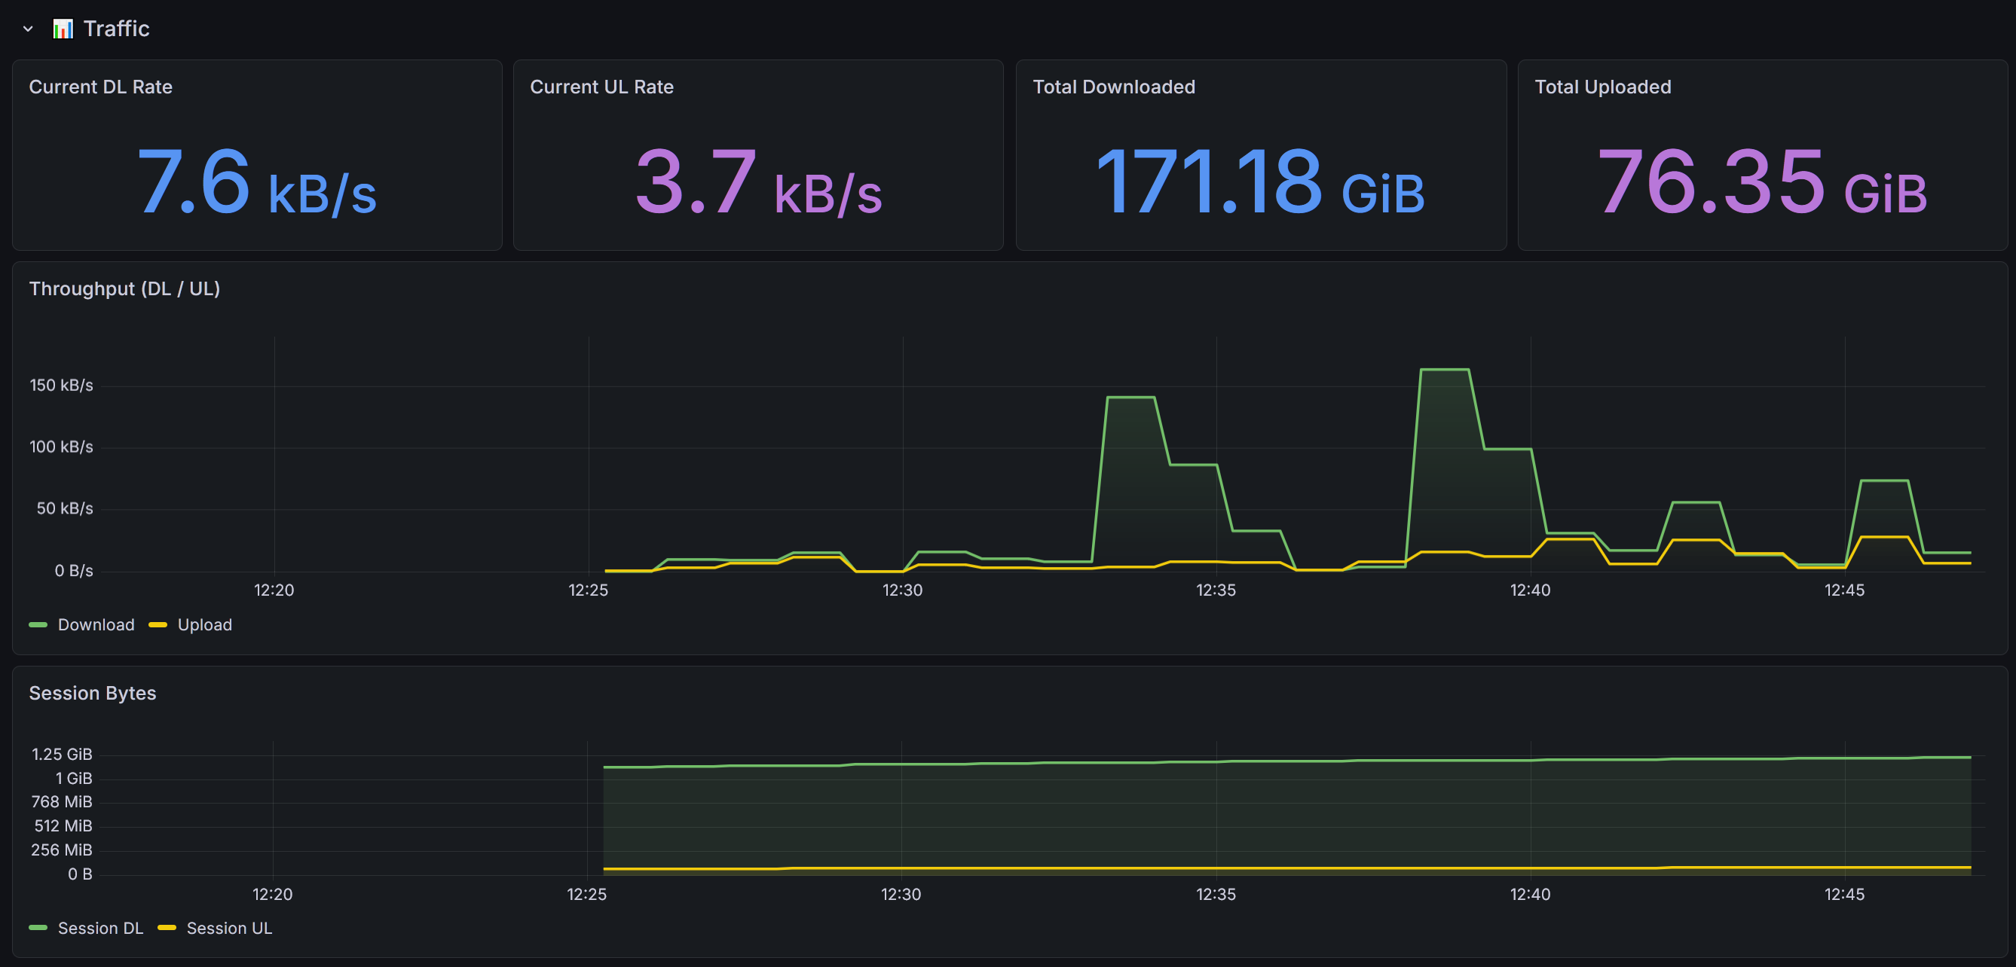
Task: Click yellow Upload legend color swatch
Action: click(x=158, y=624)
